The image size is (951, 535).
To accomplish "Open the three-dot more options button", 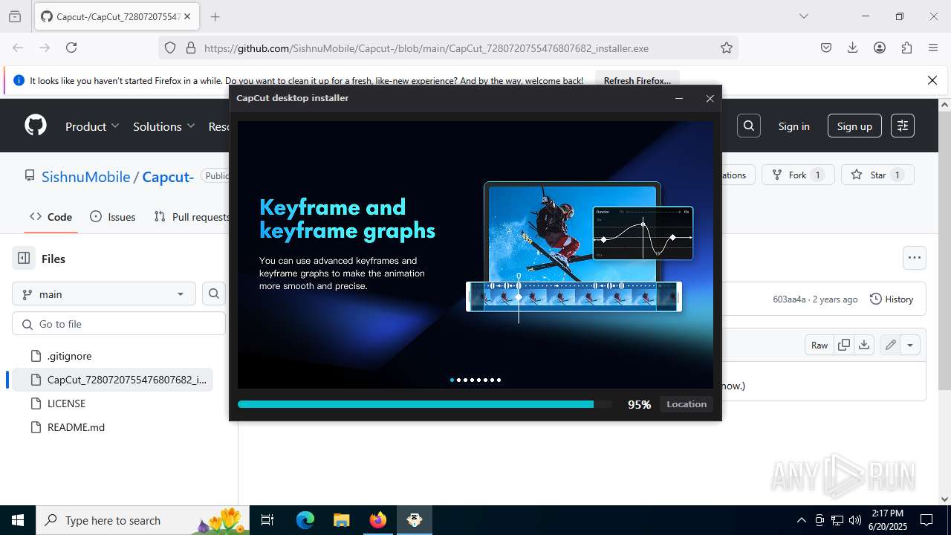I will [x=915, y=258].
